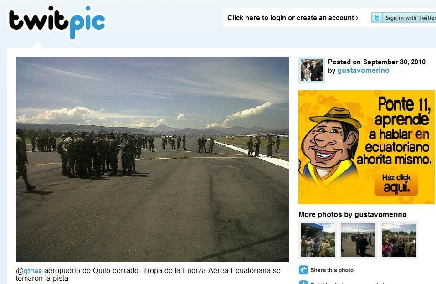Image resolution: width=436 pixels, height=284 pixels.
Task: Click the Posted on September 30, 2010 text
Action: (376, 62)
